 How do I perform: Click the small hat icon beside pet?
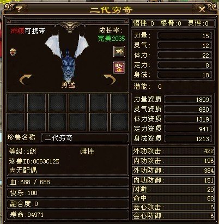point(13,52)
